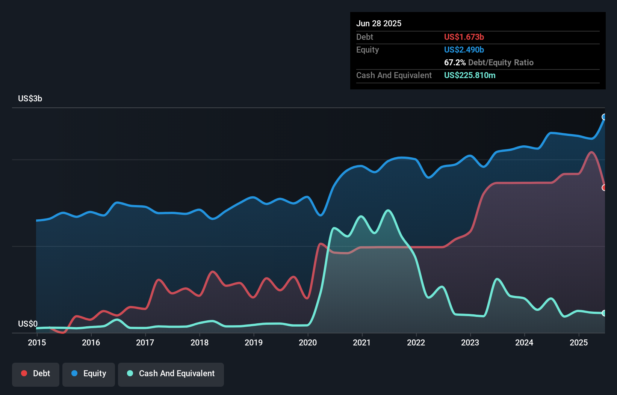Click the teal Cash endpoint marker
Screen dimensions: 617x395
(x=604, y=313)
